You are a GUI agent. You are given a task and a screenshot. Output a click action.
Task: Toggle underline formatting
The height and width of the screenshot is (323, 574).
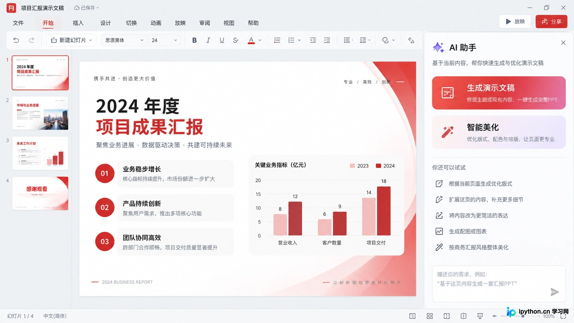[x=222, y=40]
